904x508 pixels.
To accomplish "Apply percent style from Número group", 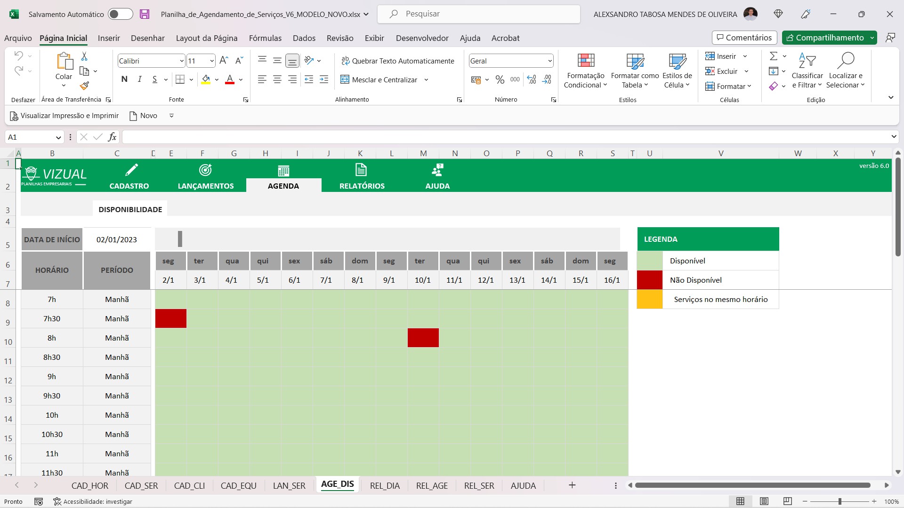I will click(x=500, y=79).
